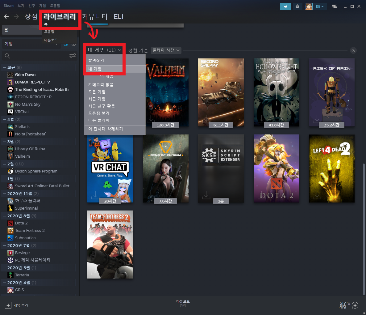The height and width of the screenshot is (315, 366).
Task: Click the forward navigation arrow
Action: 16,16
